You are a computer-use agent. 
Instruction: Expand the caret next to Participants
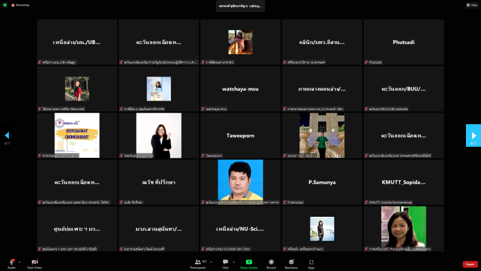pos(211,261)
